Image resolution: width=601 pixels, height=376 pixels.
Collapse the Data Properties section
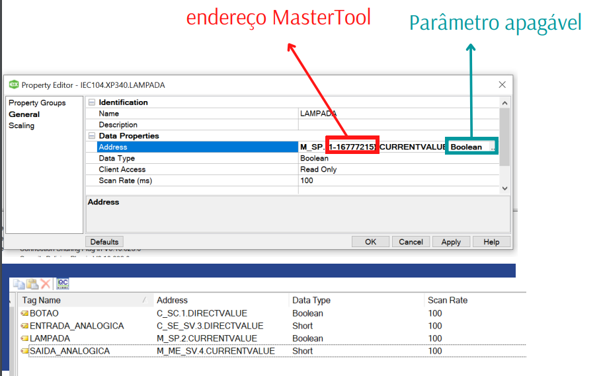click(x=92, y=136)
